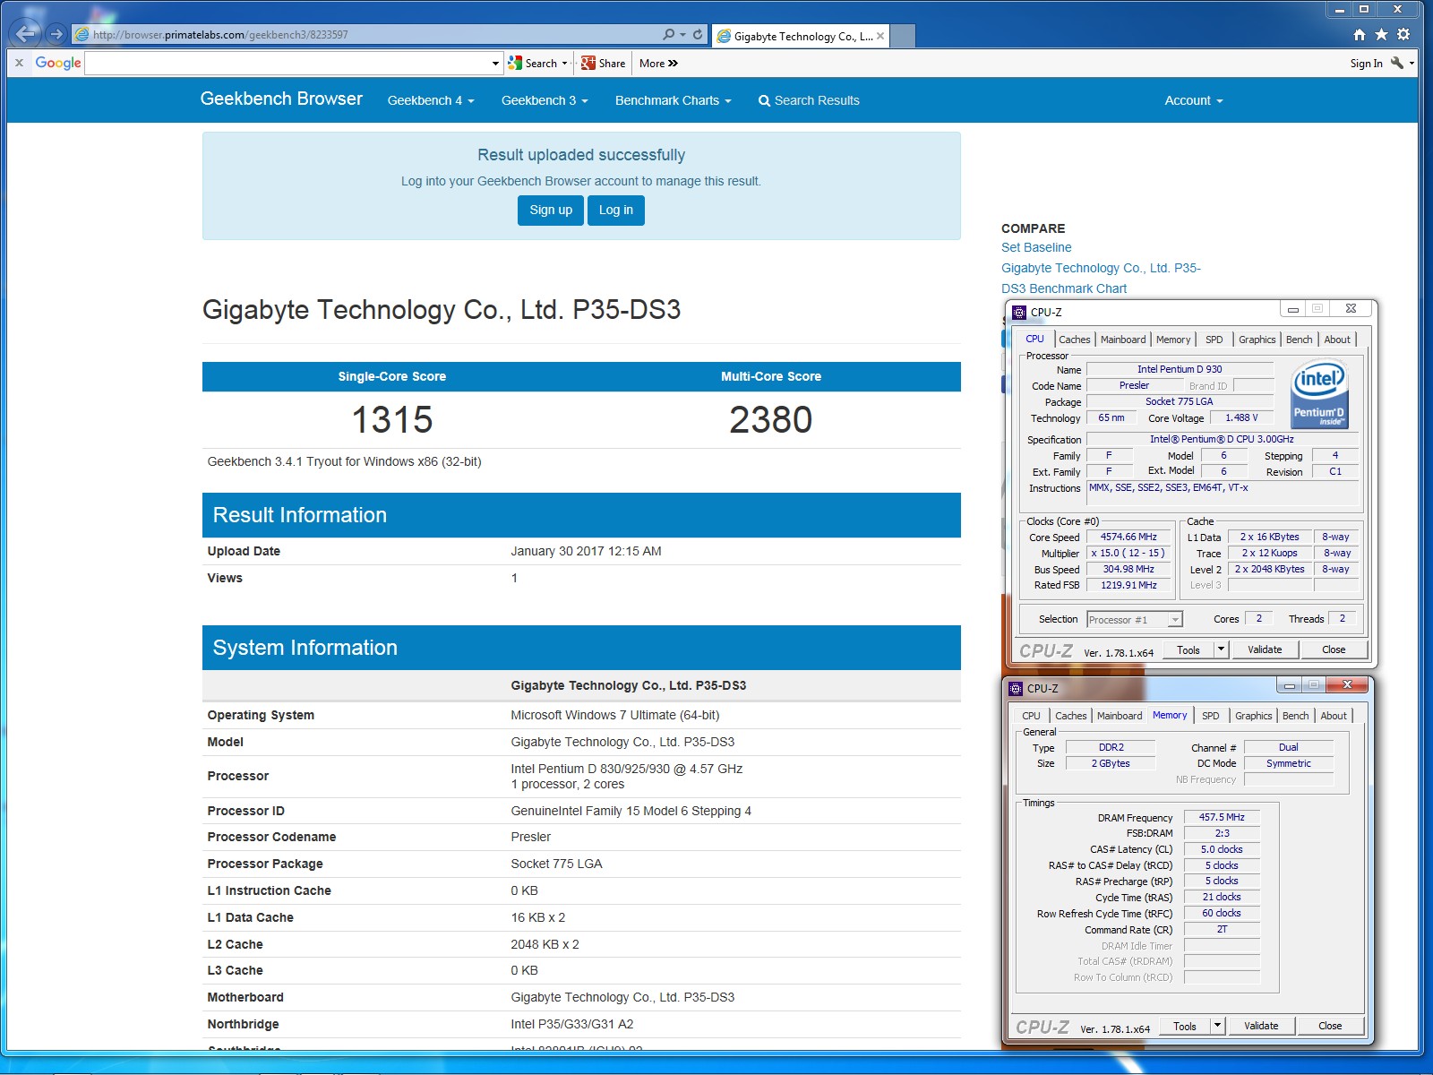Close the Google toolbar with X
The width and height of the screenshot is (1433, 1075).
(19, 63)
